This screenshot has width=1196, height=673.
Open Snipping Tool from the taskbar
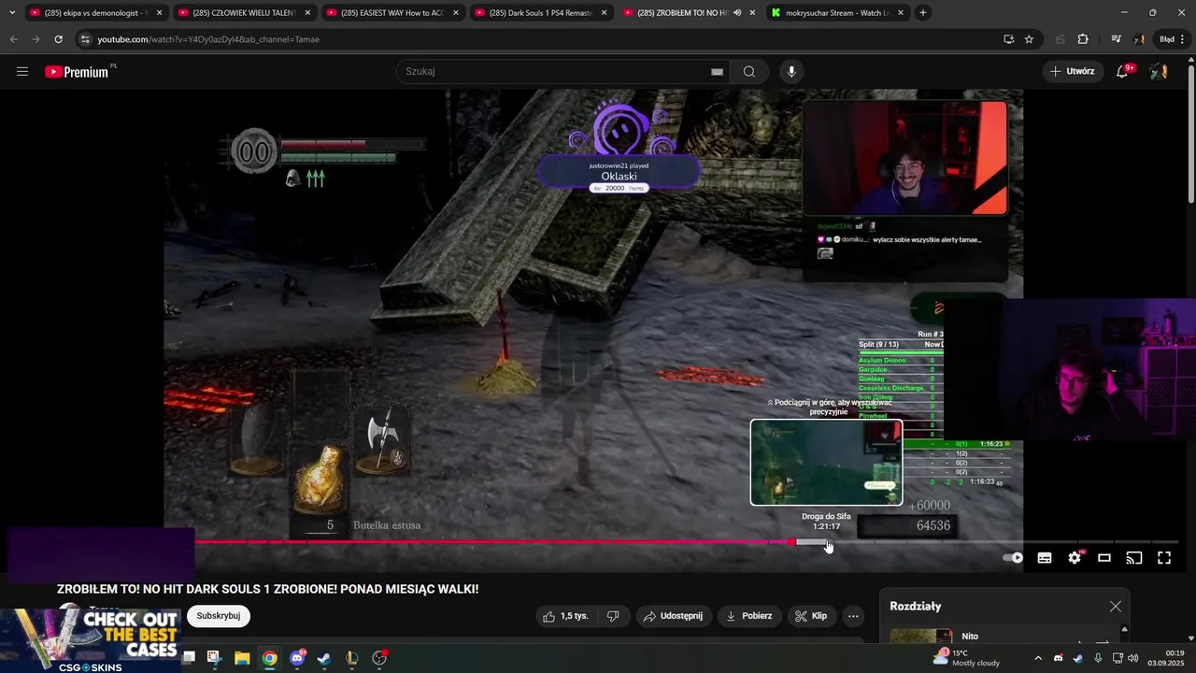coord(214,658)
